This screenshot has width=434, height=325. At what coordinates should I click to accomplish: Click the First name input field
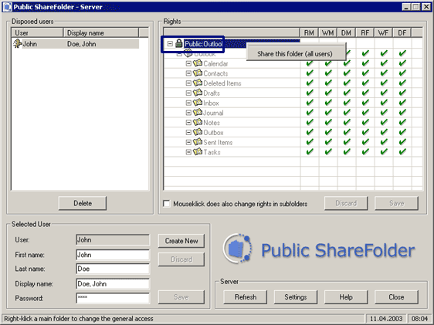click(113, 255)
